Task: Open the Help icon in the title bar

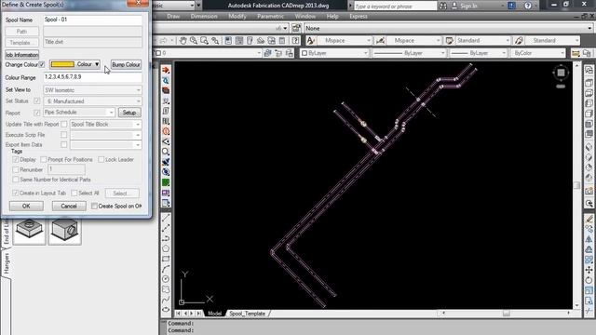Action: pyautogui.click(x=528, y=6)
